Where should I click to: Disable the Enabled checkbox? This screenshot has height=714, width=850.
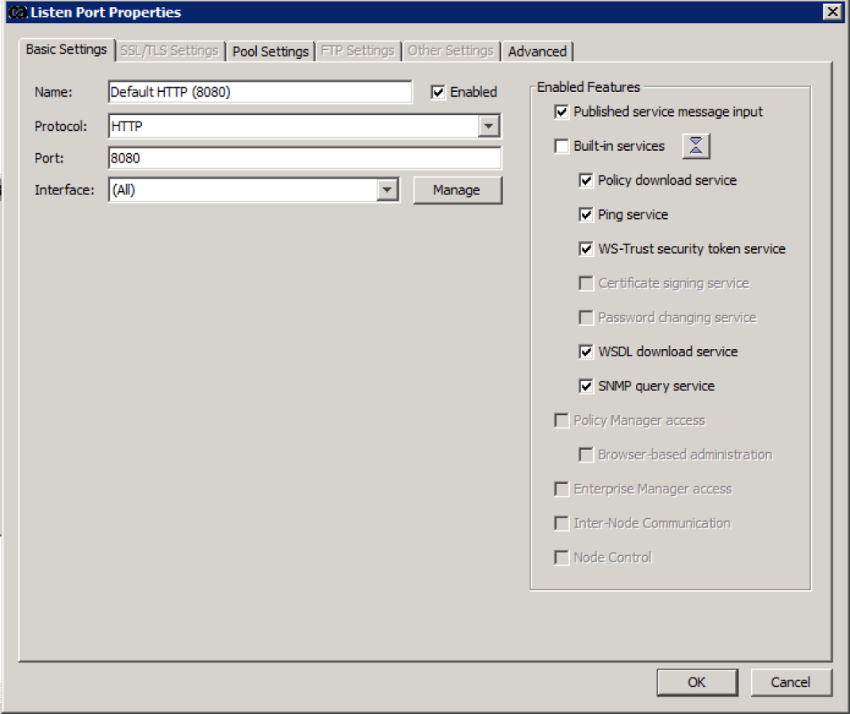(x=438, y=91)
